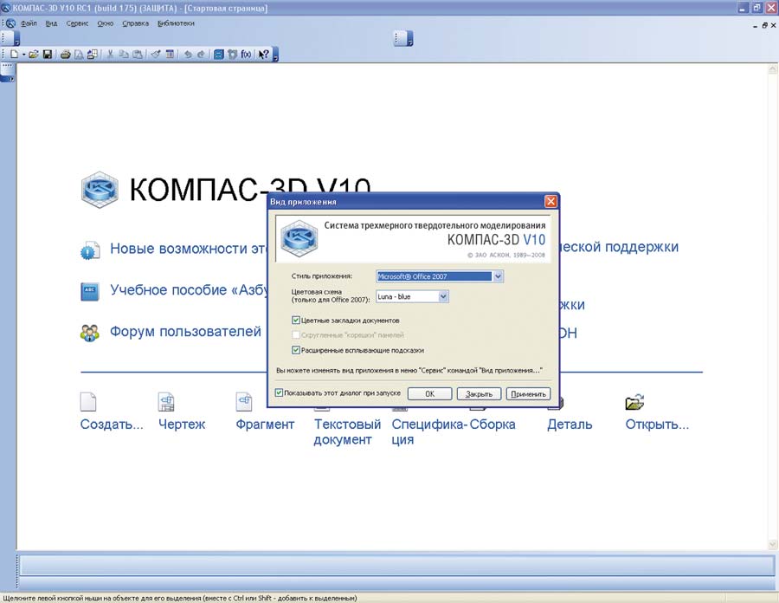Toggle Расширенные всплывающие подсказки checkbox
Screen dimensions: 779x603
(296, 350)
